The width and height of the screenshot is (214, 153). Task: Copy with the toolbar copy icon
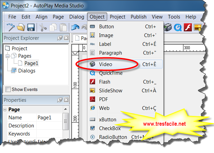(x=53, y=27)
